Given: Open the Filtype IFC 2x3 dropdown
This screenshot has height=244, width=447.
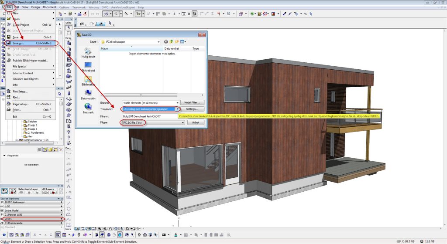Looking at the screenshot, I should (x=182, y=123).
